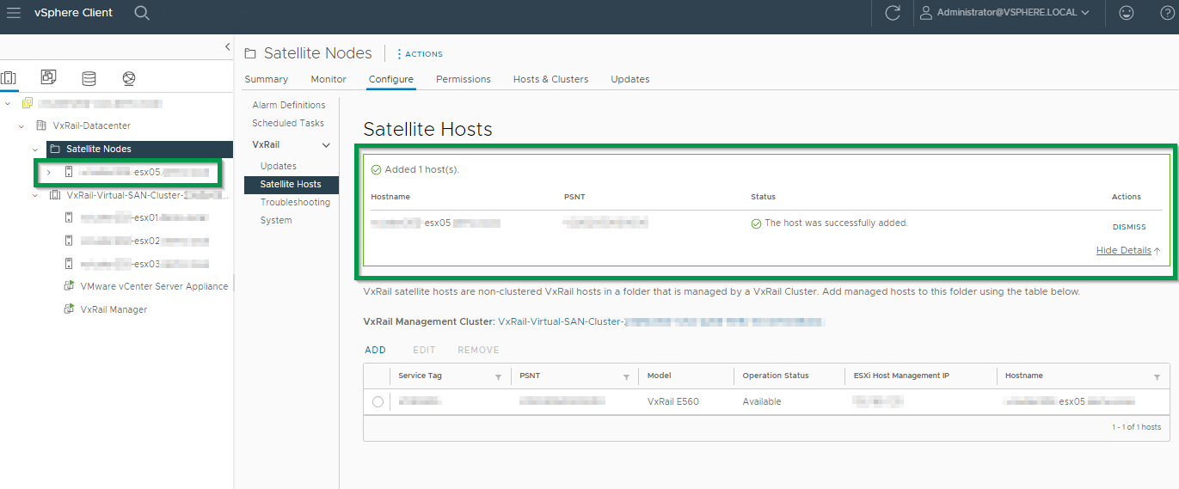Click the vCenter Server Appliance VM icon
Image resolution: width=1179 pixels, height=489 pixels.
(69, 286)
